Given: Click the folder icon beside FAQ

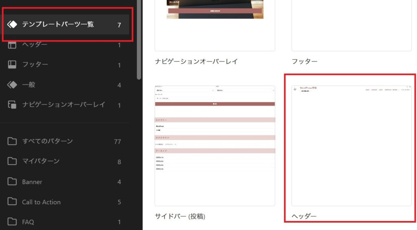Looking at the screenshot, I should 12,221.
